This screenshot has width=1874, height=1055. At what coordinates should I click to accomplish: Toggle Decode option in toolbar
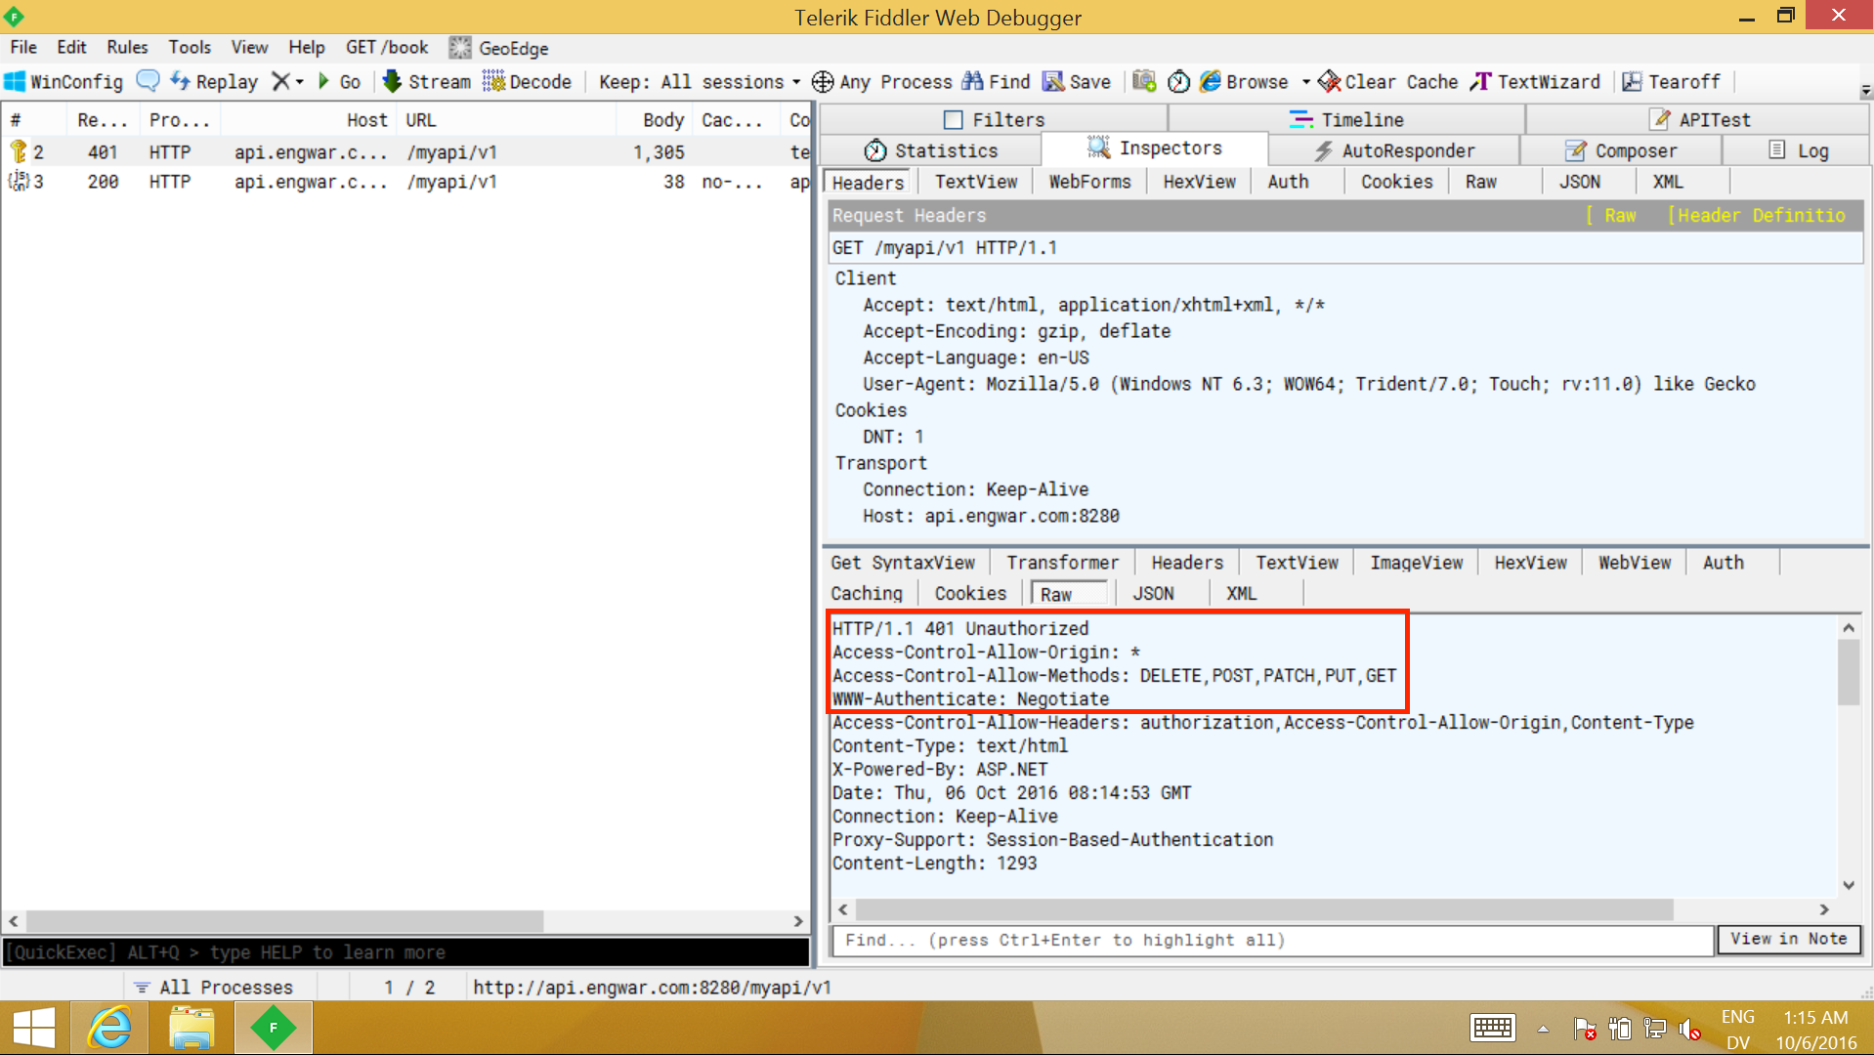(527, 82)
